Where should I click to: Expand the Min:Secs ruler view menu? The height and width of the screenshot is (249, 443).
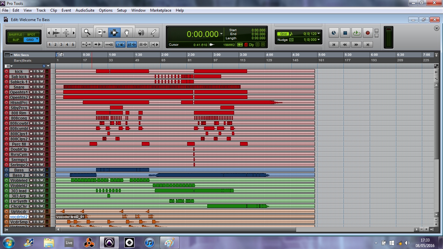click(11, 55)
